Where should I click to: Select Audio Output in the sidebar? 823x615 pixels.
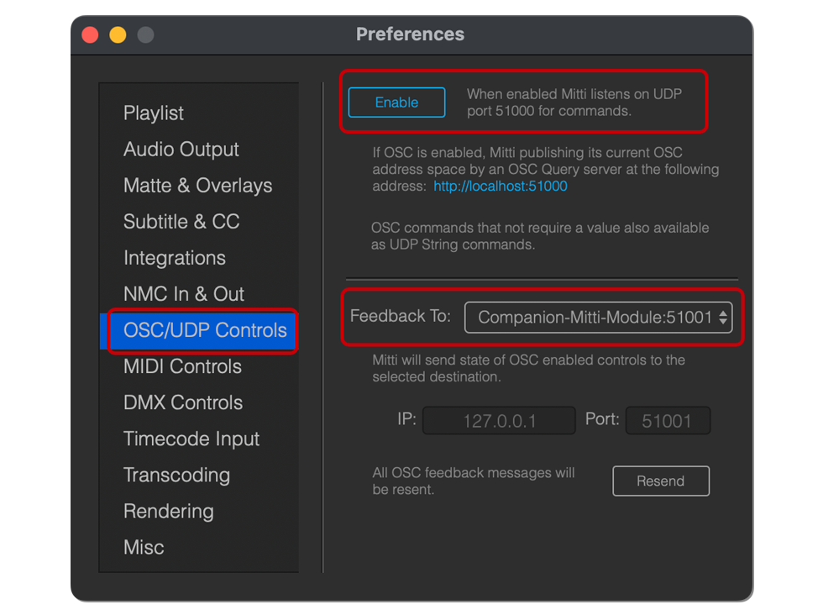[x=181, y=150]
